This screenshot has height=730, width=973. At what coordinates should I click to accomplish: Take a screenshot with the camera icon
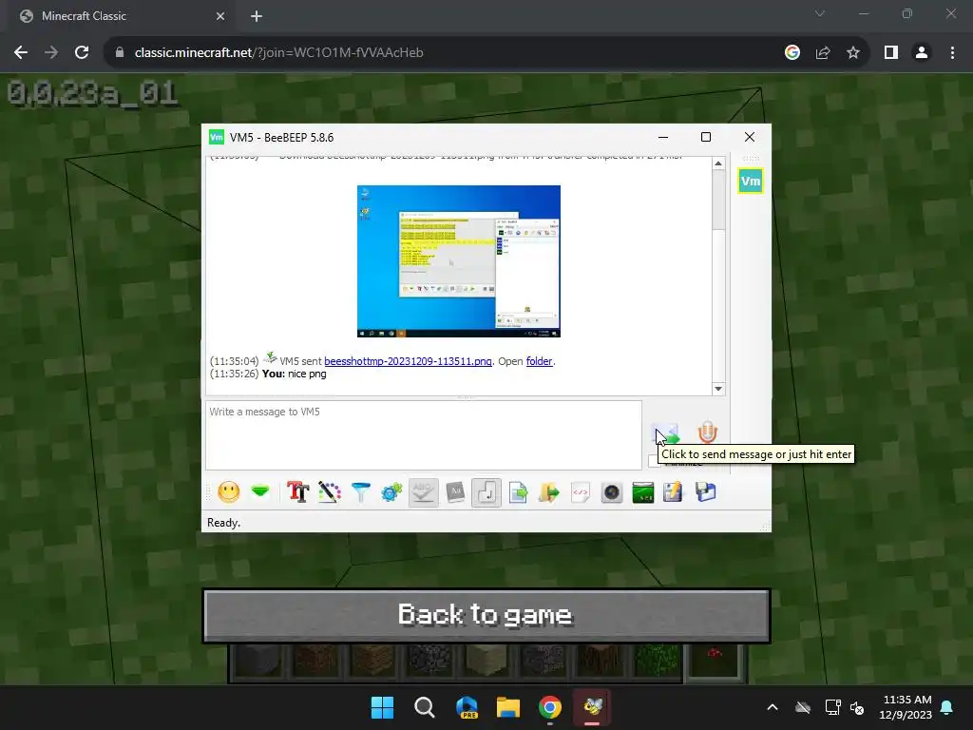pyautogui.click(x=611, y=492)
